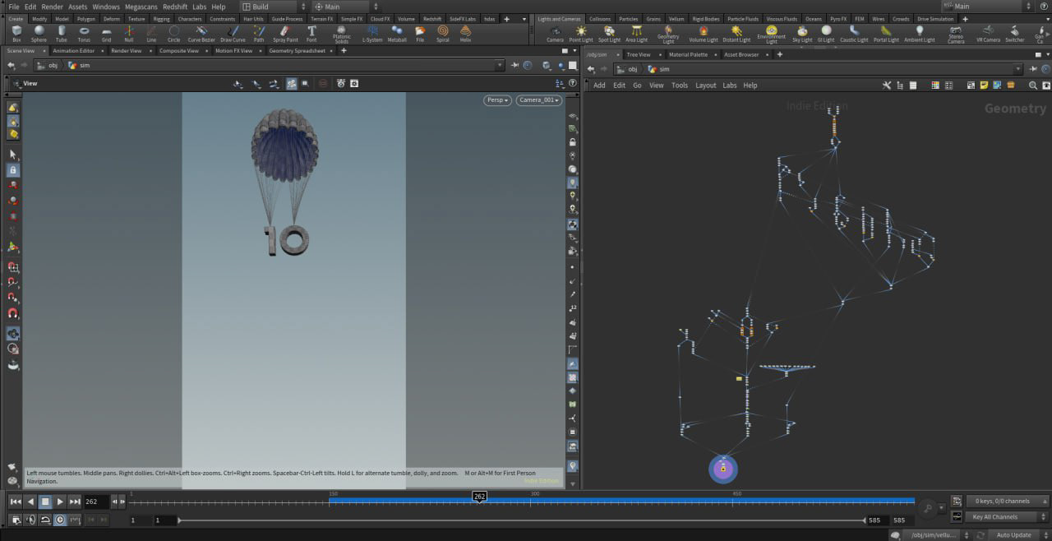Viewport: 1052px width, 541px height.
Task: Select the Curve Bezier shelf tool
Action: pyautogui.click(x=201, y=33)
